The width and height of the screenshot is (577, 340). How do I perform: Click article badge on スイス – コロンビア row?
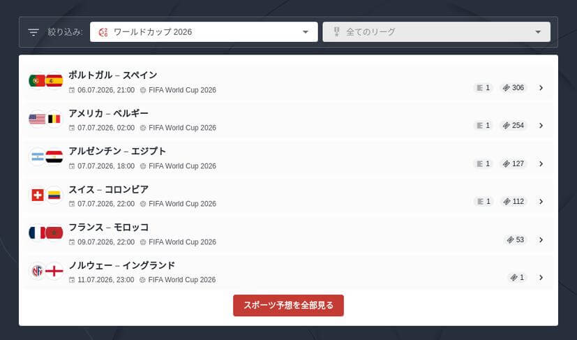click(484, 202)
